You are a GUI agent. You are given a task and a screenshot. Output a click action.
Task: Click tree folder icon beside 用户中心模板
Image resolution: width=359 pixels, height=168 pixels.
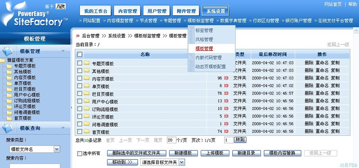9,95
